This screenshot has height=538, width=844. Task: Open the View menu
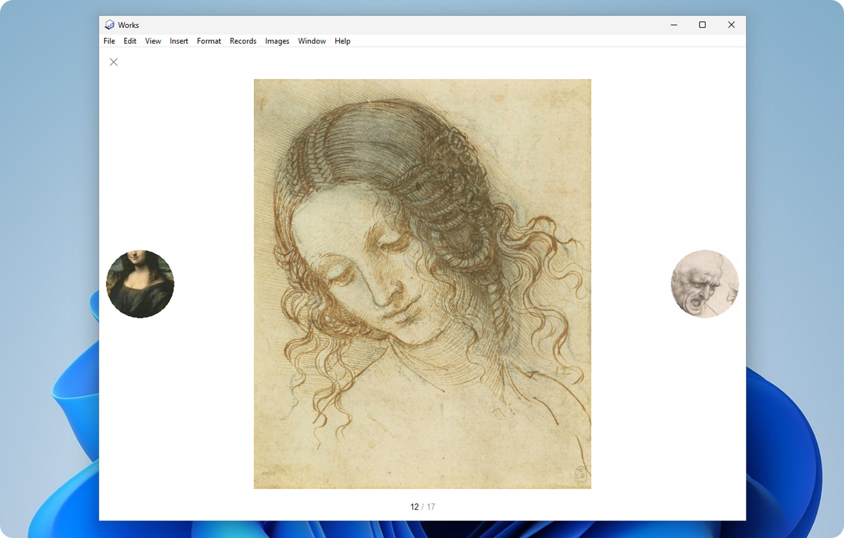153,41
